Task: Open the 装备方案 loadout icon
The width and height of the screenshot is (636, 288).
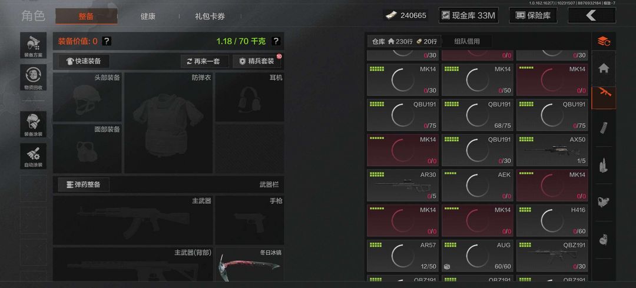Action: pos(33,45)
